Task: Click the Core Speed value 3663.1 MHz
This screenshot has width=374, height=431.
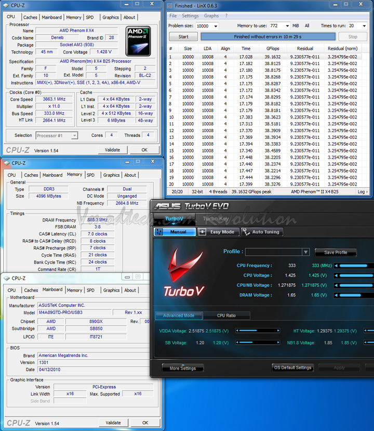Action: (x=54, y=99)
